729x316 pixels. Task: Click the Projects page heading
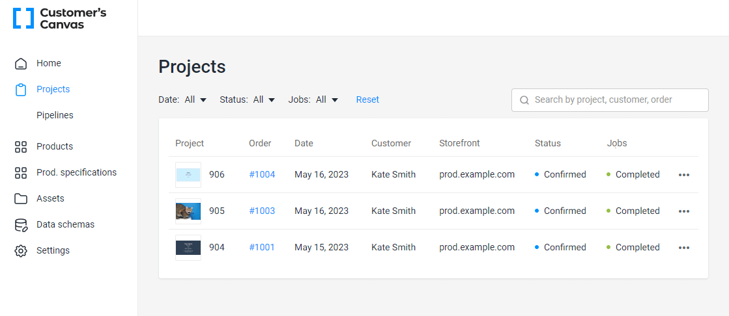point(192,67)
